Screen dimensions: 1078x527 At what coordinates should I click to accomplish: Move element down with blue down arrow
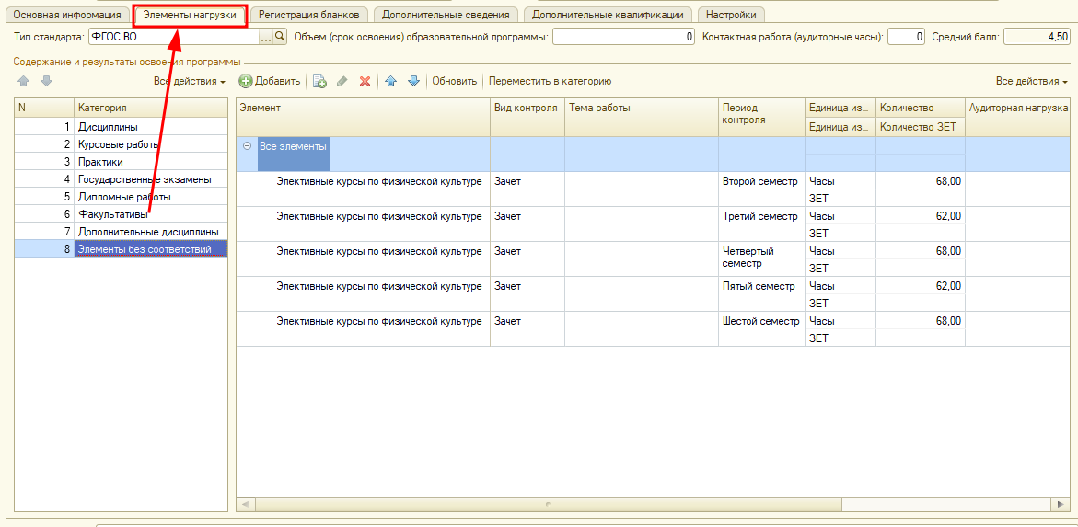pos(413,81)
